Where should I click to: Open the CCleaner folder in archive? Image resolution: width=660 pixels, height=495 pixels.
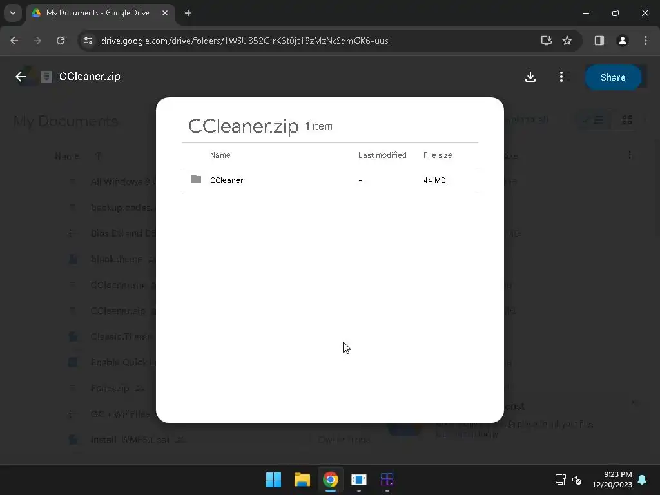(330, 180)
